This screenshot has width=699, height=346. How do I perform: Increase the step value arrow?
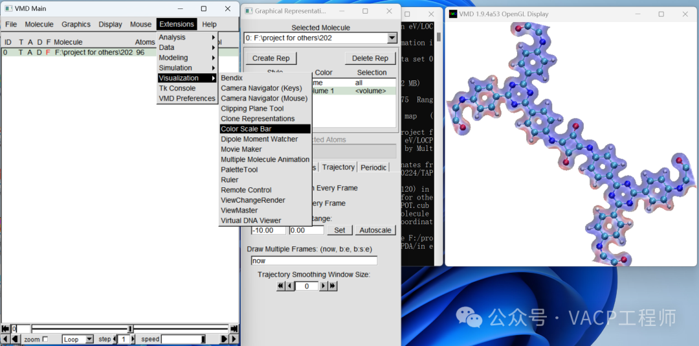click(133, 340)
